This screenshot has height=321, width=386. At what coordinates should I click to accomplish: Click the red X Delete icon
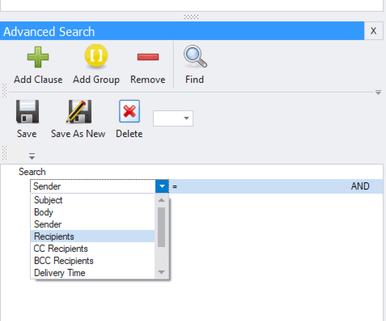pos(129,111)
